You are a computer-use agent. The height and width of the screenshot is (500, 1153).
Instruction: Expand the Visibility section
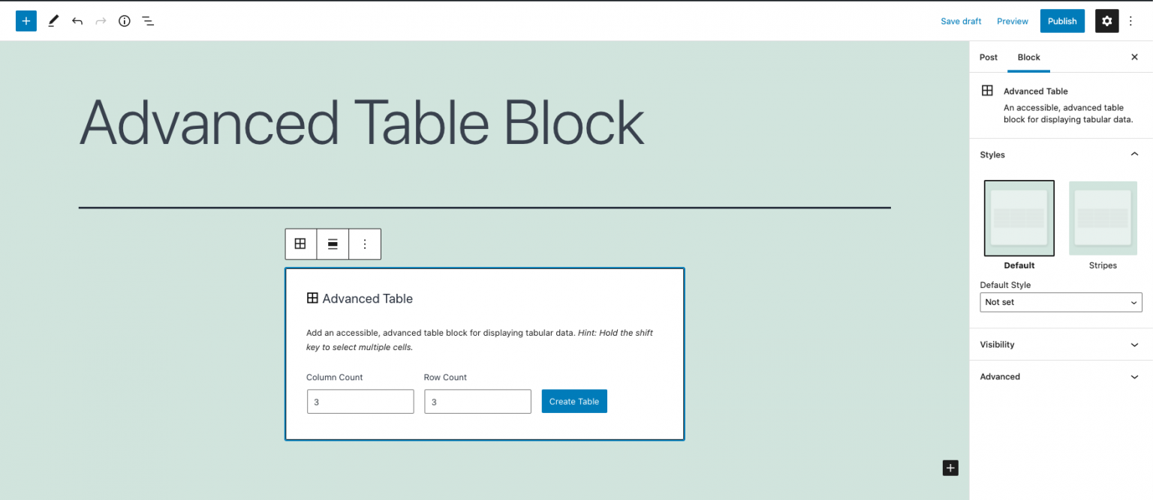[1060, 344]
